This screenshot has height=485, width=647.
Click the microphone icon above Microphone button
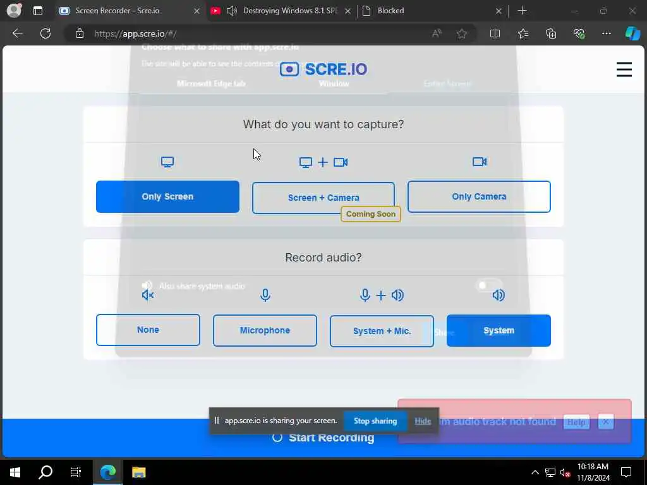coord(265,296)
